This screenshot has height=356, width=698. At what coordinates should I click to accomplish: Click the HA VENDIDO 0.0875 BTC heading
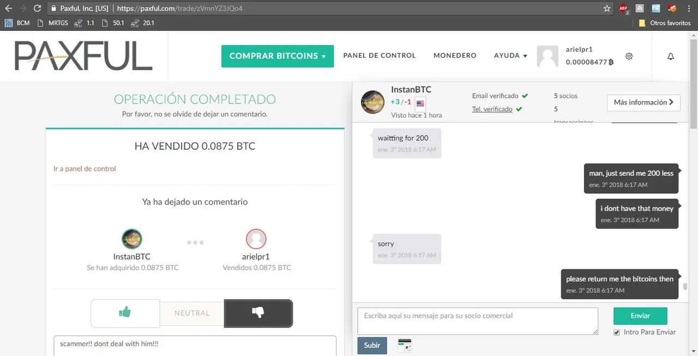[x=195, y=146]
